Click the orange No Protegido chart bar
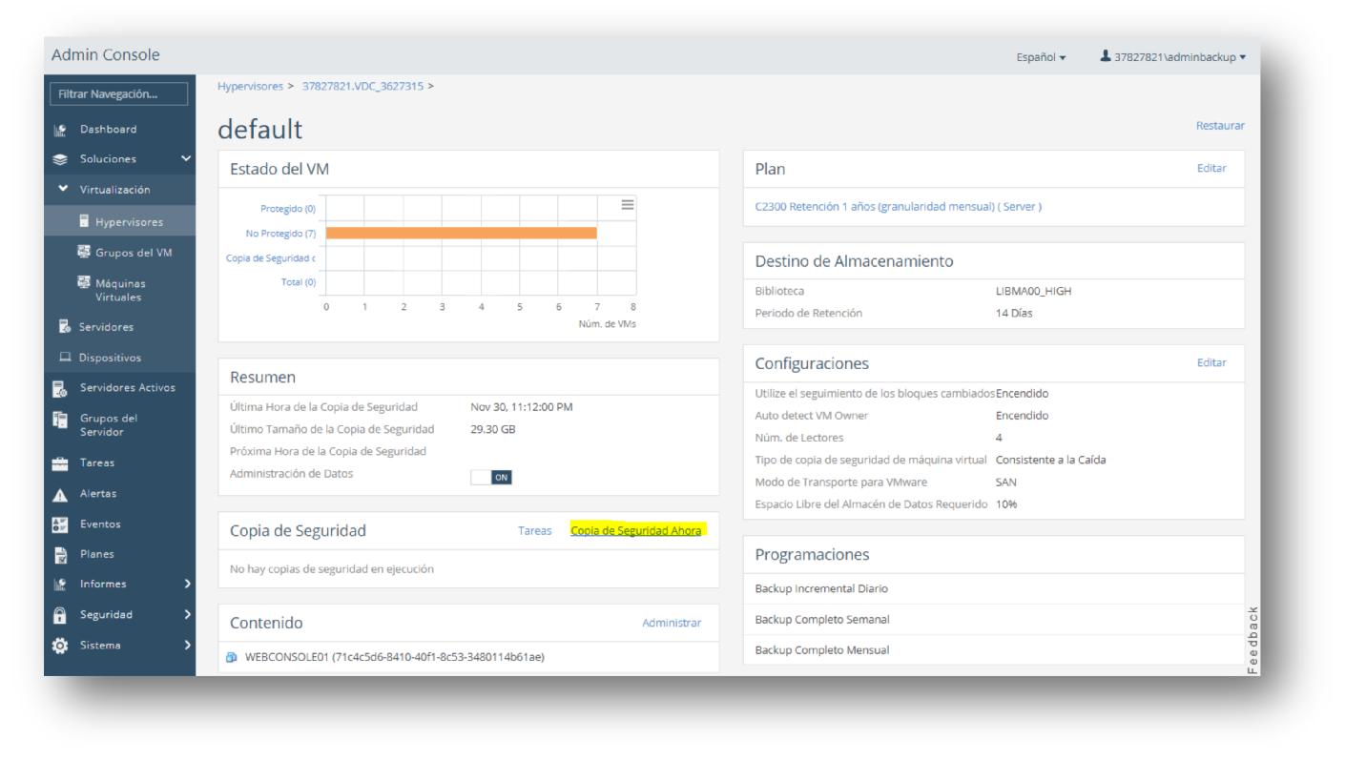Viewport: 1345px width, 760px height. pos(462,233)
